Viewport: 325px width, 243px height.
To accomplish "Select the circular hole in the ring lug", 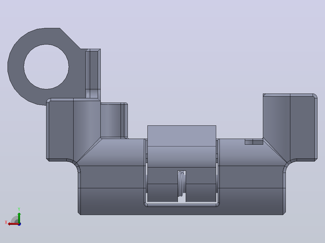I will pos(46,66).
